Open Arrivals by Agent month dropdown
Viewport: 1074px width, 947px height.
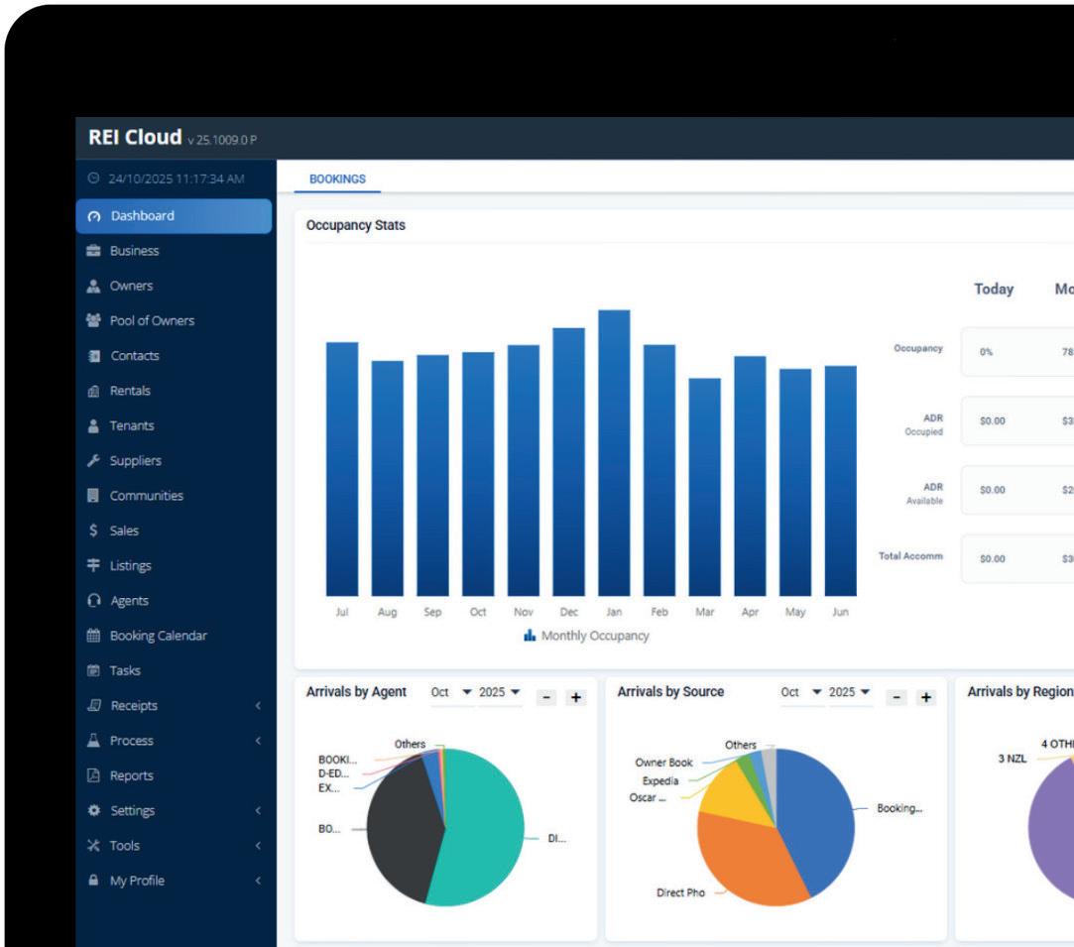[x=451, y=692]
